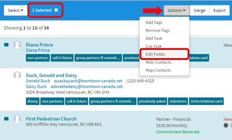The height and width of the screenshot is (140, 232).
Task: Uncheck the Diana Prince contact checkbox
Action: point(6,45)
